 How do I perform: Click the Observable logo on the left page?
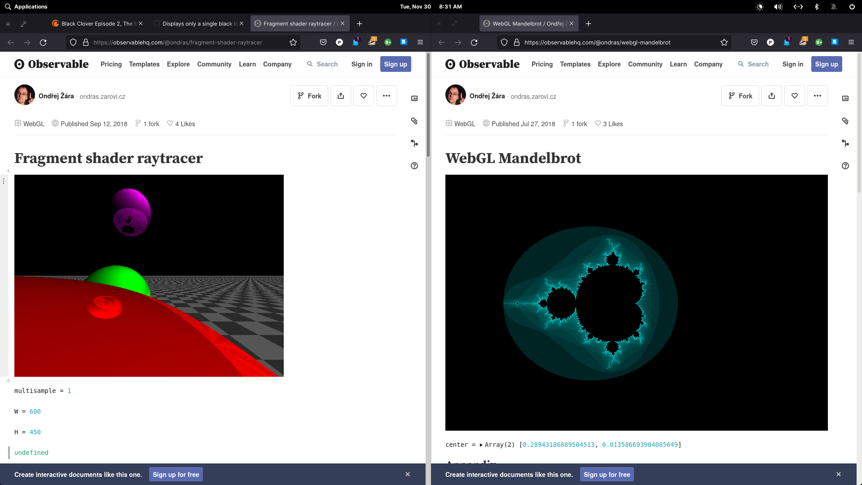[51, 64]
